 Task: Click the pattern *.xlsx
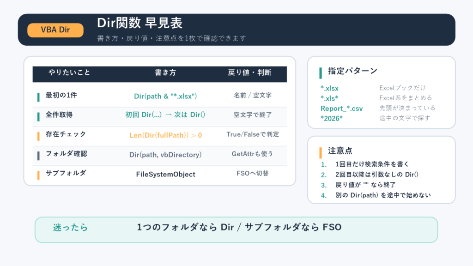[x=329, y=88]
